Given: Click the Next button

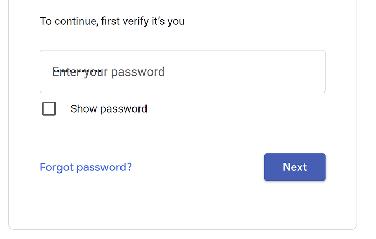Looking at the screenshot, I should 295,167.
